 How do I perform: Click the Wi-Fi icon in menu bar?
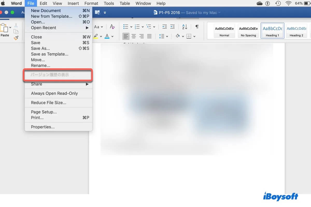[x=288, y=3]
